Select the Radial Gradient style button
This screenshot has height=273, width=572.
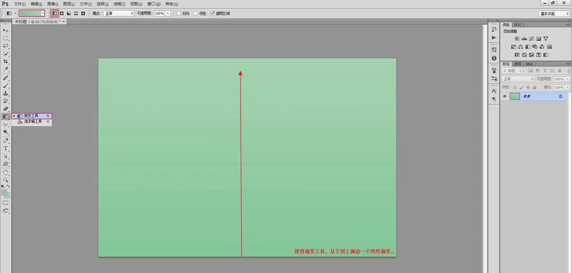pos(62,13)
